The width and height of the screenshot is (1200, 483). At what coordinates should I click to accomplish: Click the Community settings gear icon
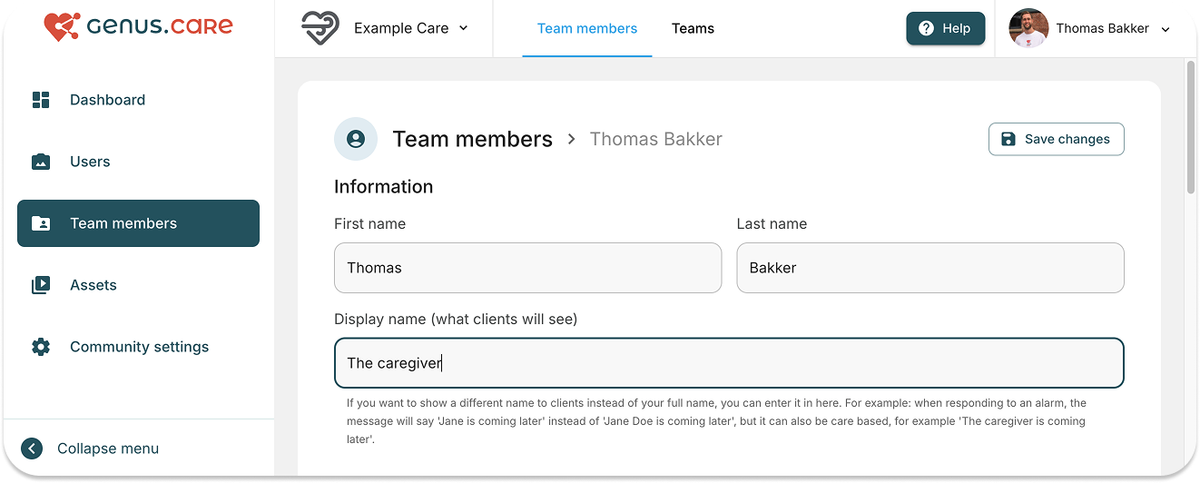(x=41, y=347)
